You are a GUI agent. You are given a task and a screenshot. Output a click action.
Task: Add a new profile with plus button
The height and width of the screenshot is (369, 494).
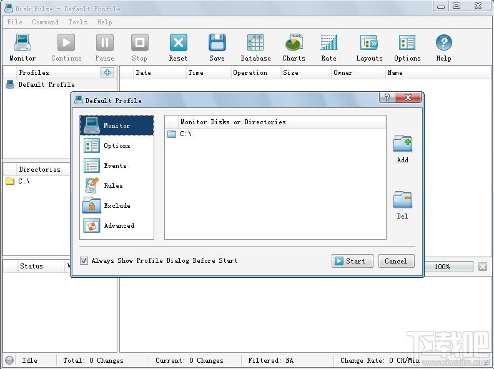107,72
